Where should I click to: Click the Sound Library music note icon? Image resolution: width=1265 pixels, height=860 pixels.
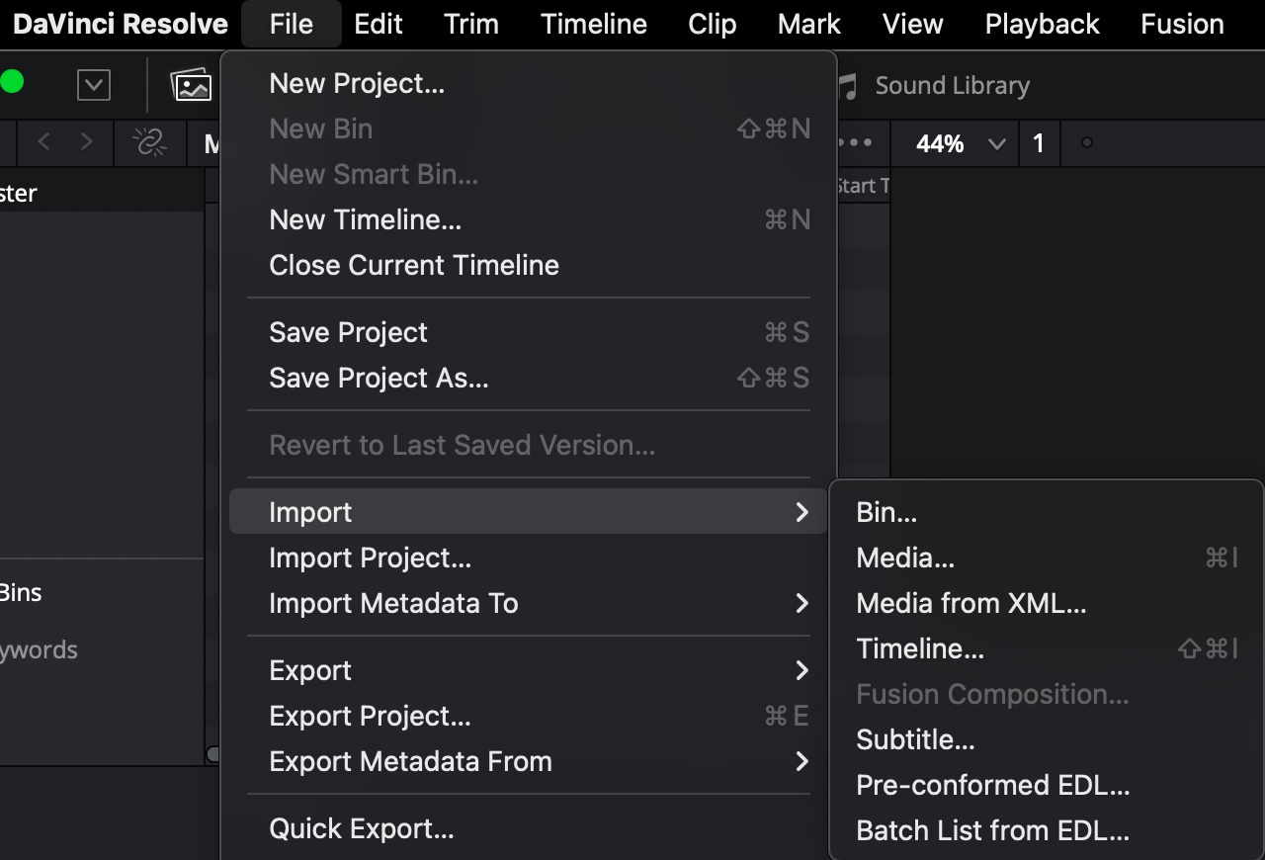(x=847, y=86)
